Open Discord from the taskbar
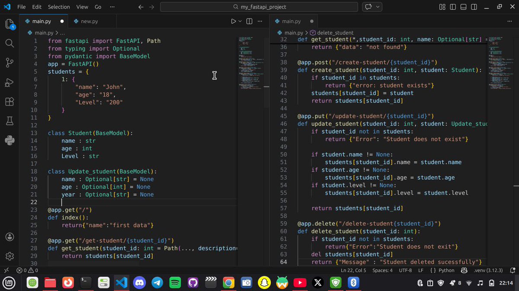This screenshot has height=291, width=519. click(x=139, y=283)
